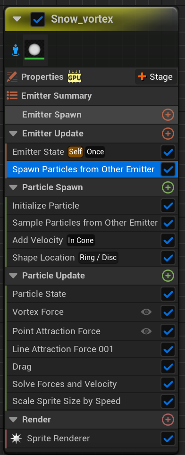Toggle Vortex Force debug eye icon
The height and width of the screenshot is (455, 185).
click(x=146, y=312)
